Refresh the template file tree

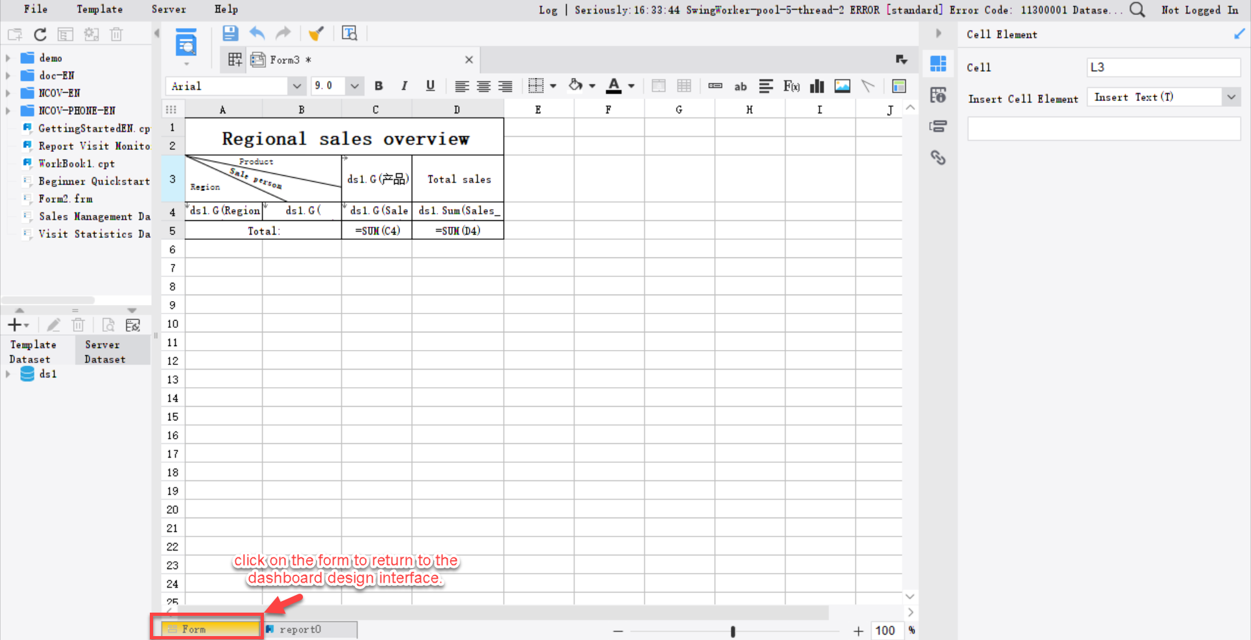[x=40, y=35]
